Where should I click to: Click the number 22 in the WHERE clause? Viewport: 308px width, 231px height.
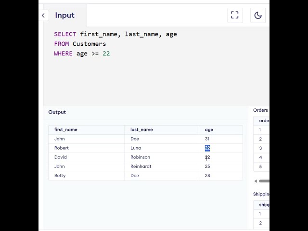pyautogui.click(x=106, y=53)
